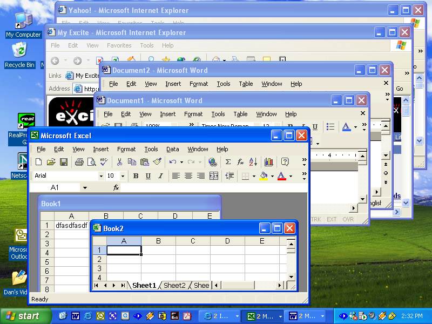Click the Paste clipboard icon in Excel
This screenshot has width=432, height=324.
coord(144,161)
